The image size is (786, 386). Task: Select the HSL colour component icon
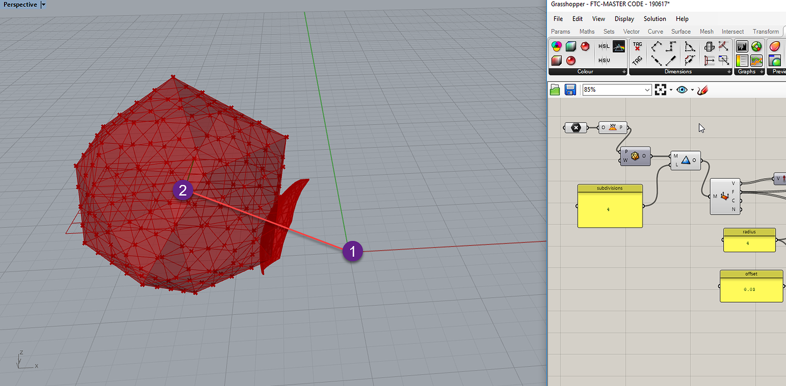(x=604, y=47)
